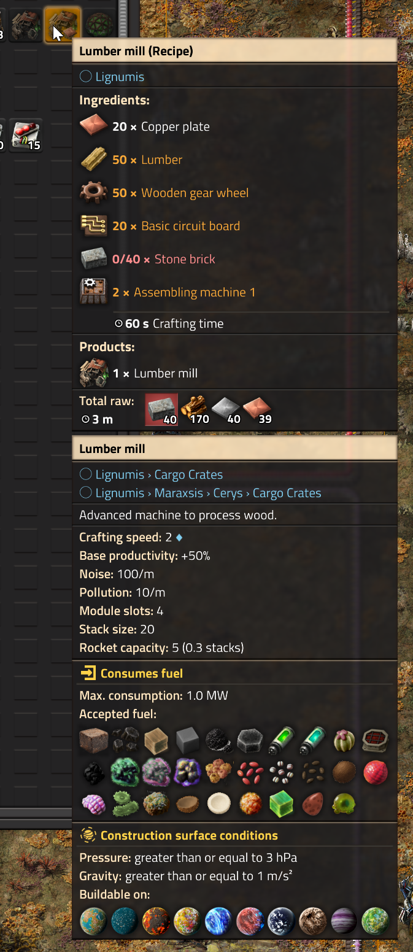Image resolution: width=413 pixels, height=952 pixels.
Task: Click the lava planet under Buildable on
Action: click(156, 921)
